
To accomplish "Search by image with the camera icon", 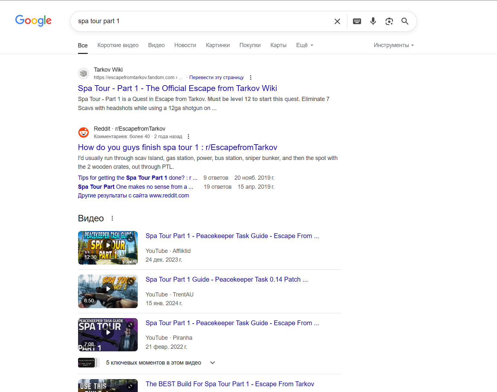I will [x=389, y=21].
